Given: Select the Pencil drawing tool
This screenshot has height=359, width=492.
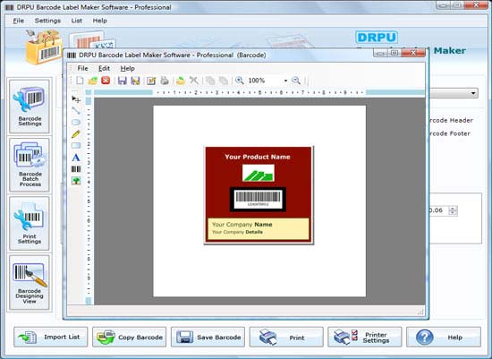Looking at the screenshot, I should 76,134.
